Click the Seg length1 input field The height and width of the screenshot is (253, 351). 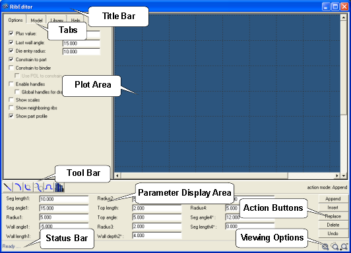64,199
